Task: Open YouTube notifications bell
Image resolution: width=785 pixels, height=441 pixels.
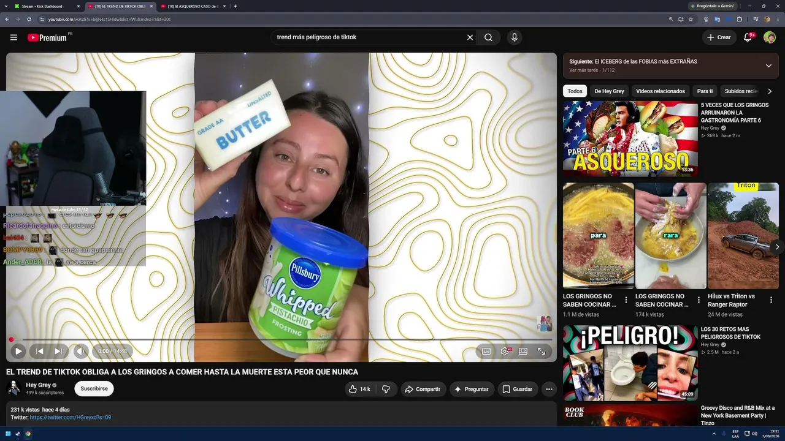Action: pos(748,37)
